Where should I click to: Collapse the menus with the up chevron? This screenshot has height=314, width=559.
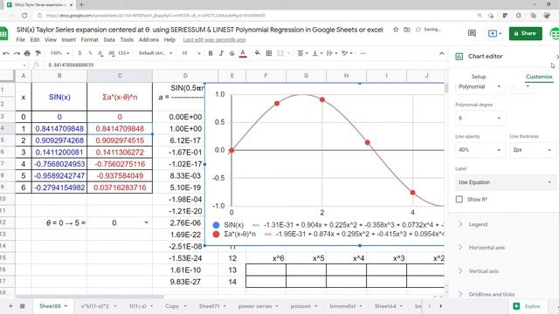point(441,53)
